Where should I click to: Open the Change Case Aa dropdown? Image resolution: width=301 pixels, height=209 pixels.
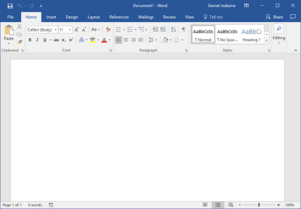click(x=95, y=29)
